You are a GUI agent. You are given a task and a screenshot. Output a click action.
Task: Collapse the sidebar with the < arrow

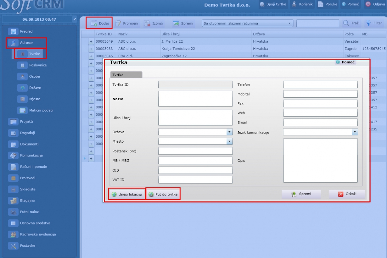point(74,19)
